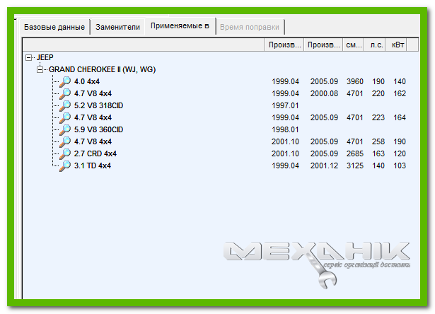Click the 164 kW value

400,117
